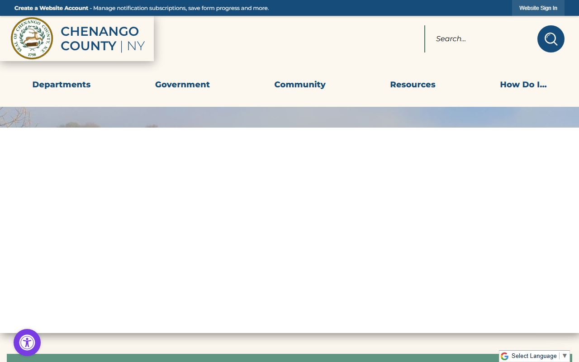
Task: Open the Government menu
Action: pos(182,85)
